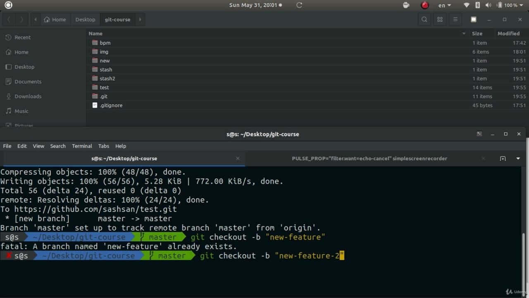Click the coffee cup tray icon
529x298 pixels.
point(406,5)
